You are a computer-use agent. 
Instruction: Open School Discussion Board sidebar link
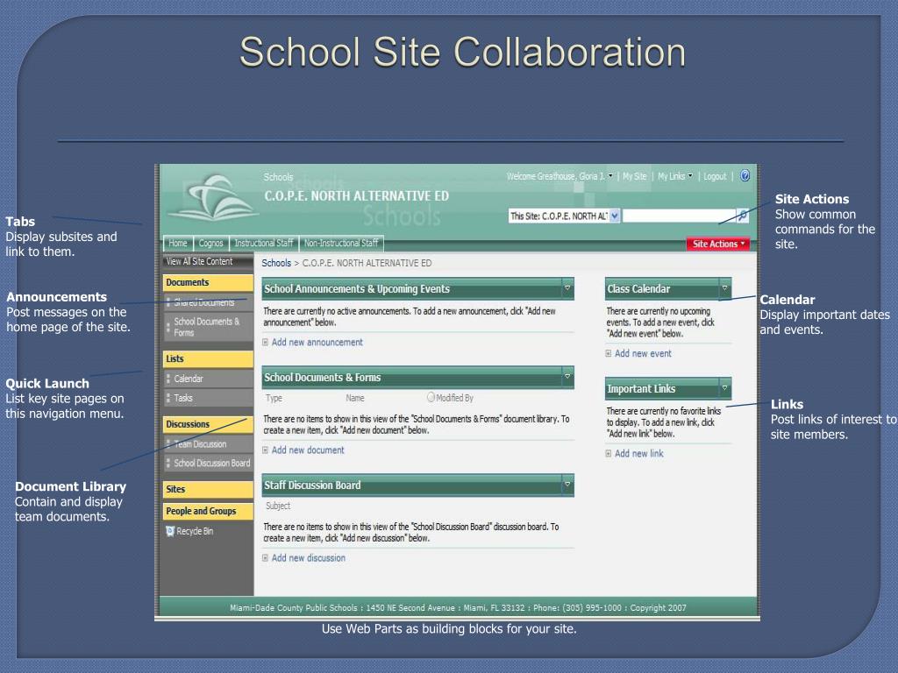(212, 463)
